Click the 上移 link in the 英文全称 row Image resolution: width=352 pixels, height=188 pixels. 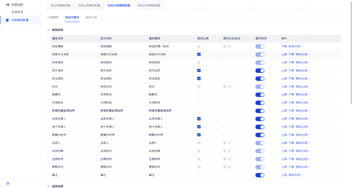(x=285, y=70)
